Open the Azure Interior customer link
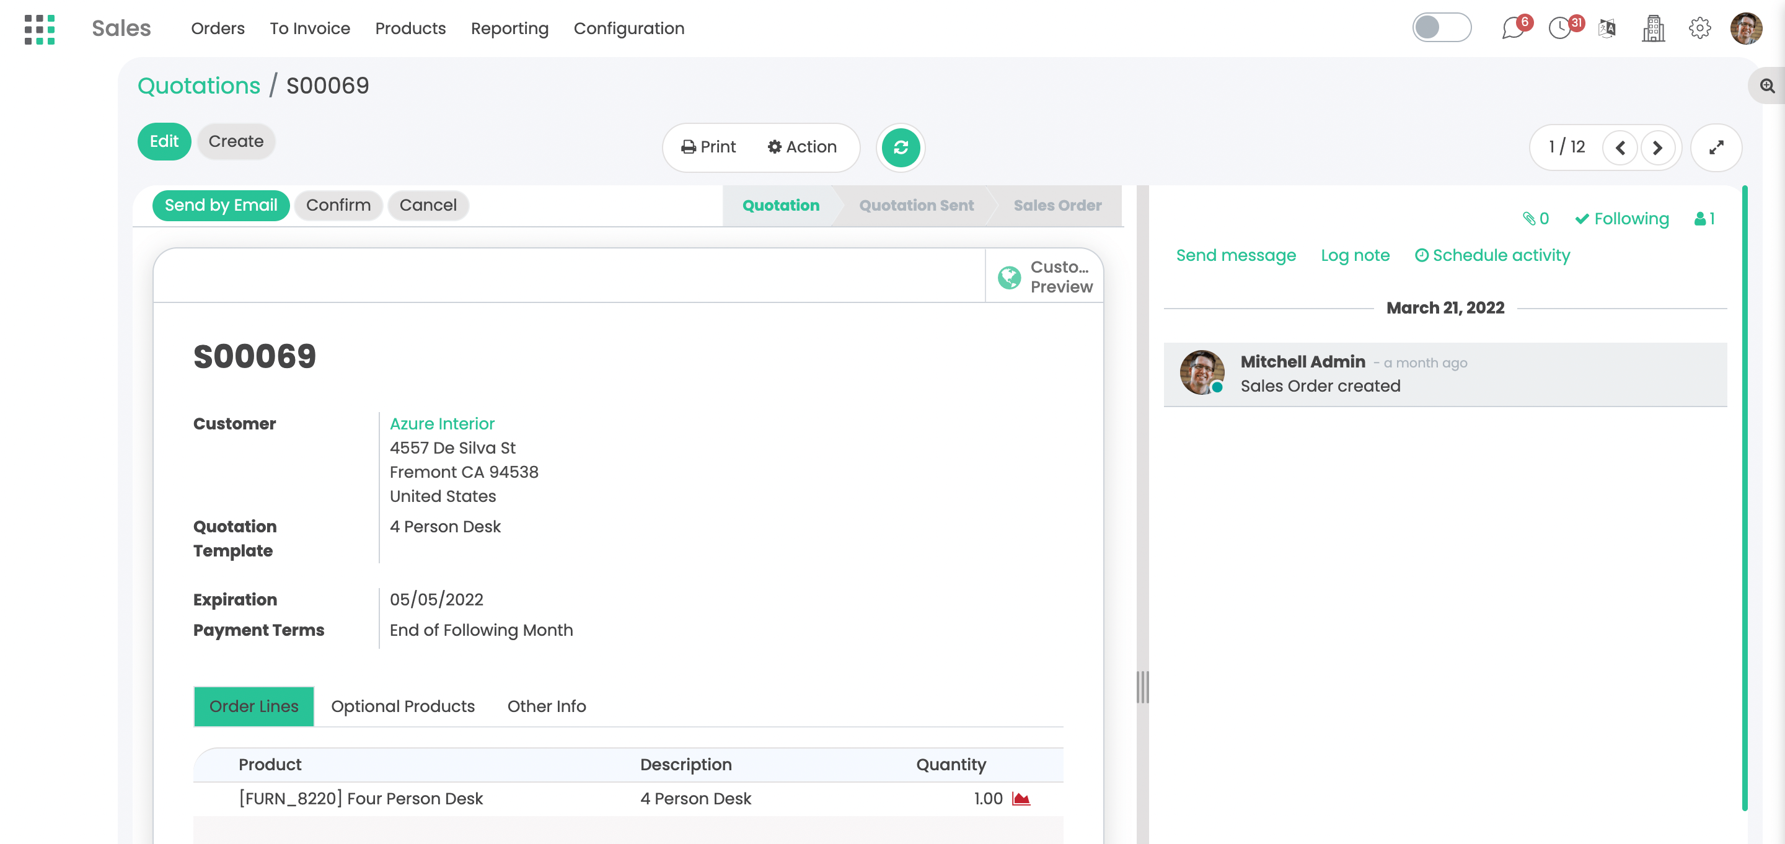The height and width of the screenshot is (844, 1785). pos(441,423)
